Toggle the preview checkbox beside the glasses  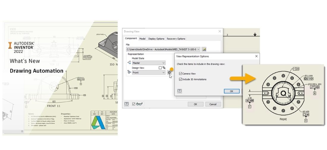[x=134, y=104]
